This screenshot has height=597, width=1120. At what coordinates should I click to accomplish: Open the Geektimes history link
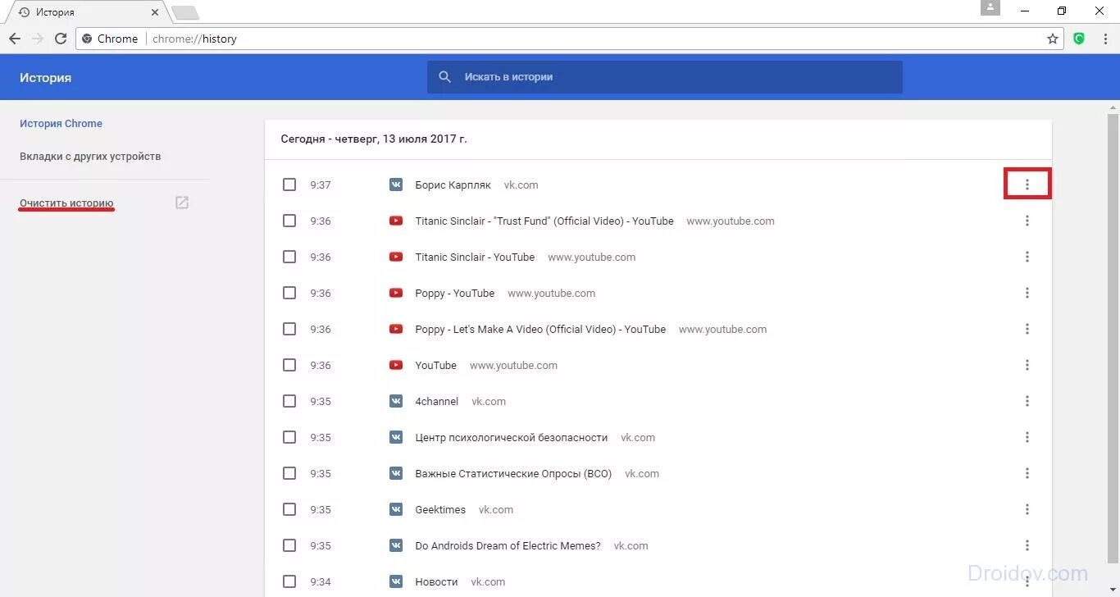[440, 510]
